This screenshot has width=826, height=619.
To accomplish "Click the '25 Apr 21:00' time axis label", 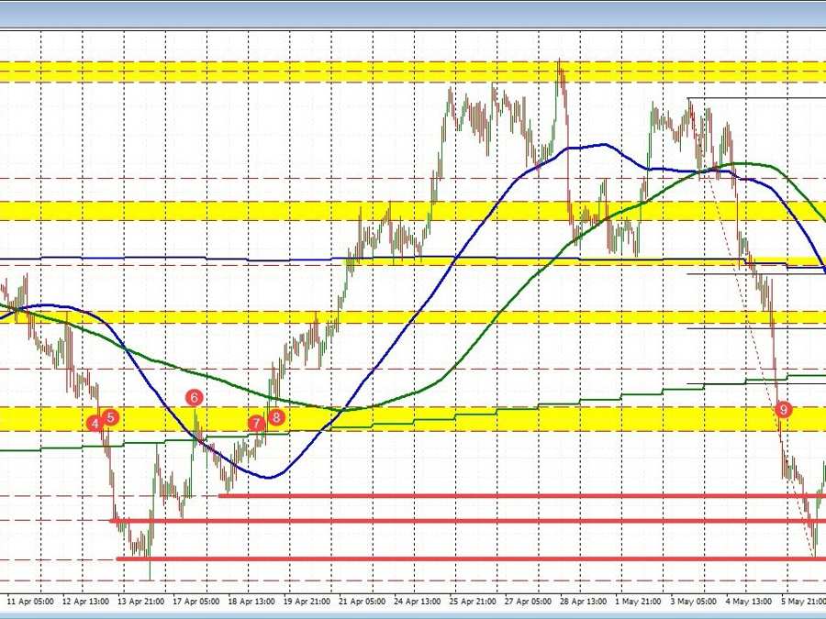I will tap(473, 601).
